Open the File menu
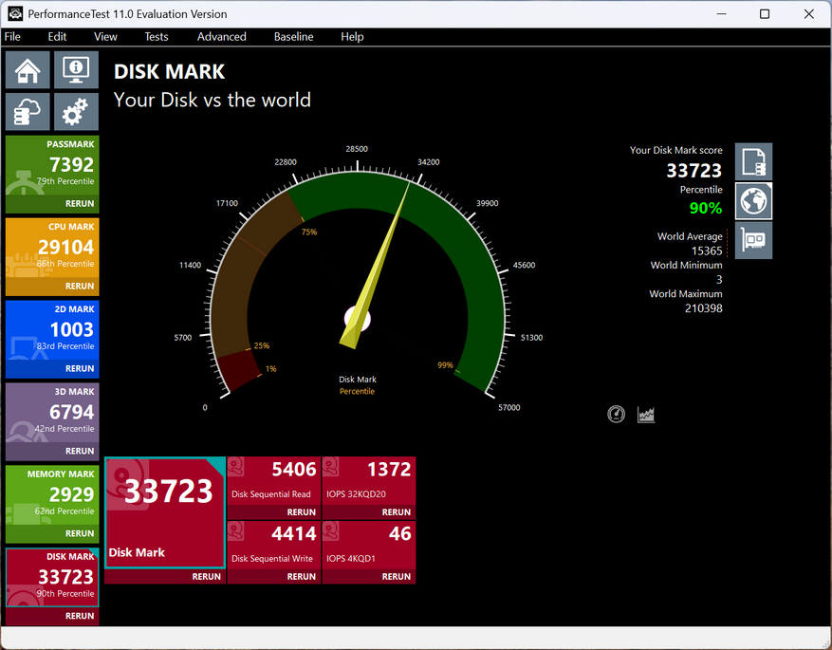The height and width of the screenshot is (650, 832). tap(12, 37)
